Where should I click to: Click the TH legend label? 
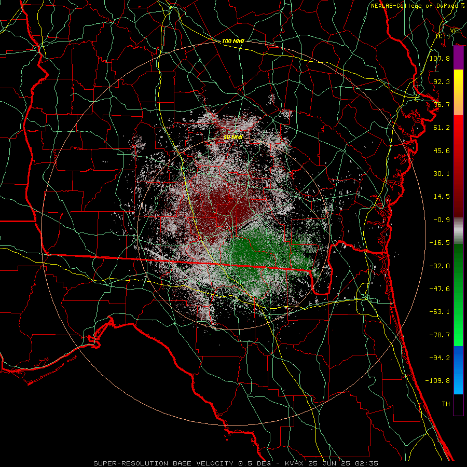click(446, 404)
